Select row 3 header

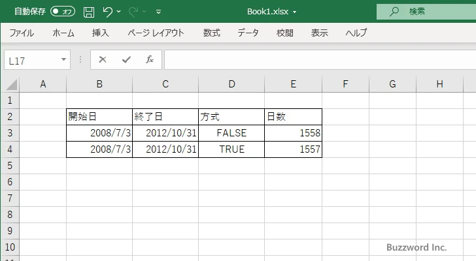tap(10, 133)
